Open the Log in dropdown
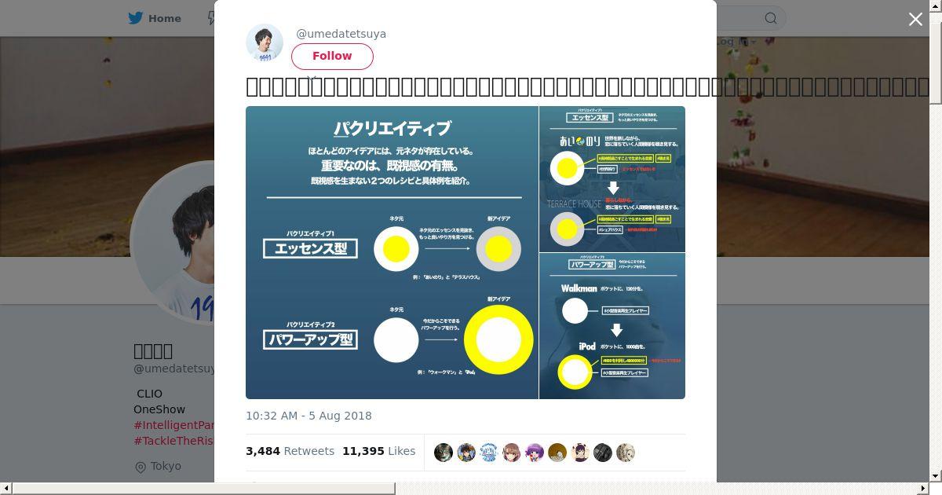Screen dimensions: 942x495 (x=736, y=42)
